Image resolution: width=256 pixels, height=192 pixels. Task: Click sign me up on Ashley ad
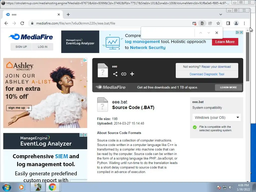(19, 108)
